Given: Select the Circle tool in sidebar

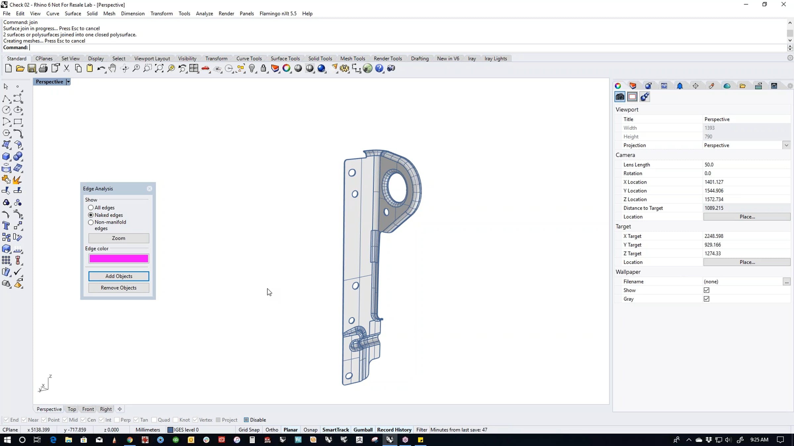Looking at the screenshot, I should [6, 110].
